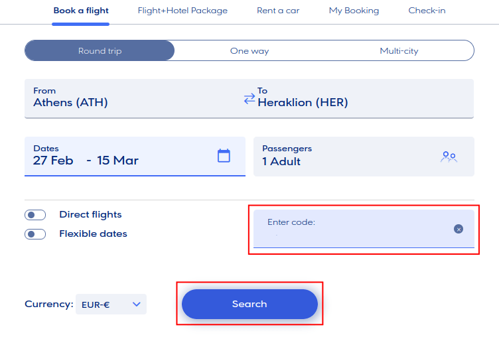The width and height of the screenshot is (499, 337).
Task: Select the Check-in tab
Action: (x=427, y=11)
